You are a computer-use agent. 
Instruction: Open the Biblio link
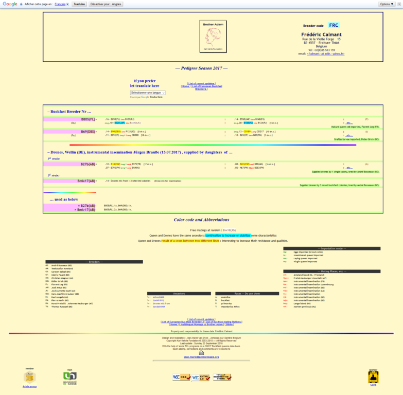[229, 325]
